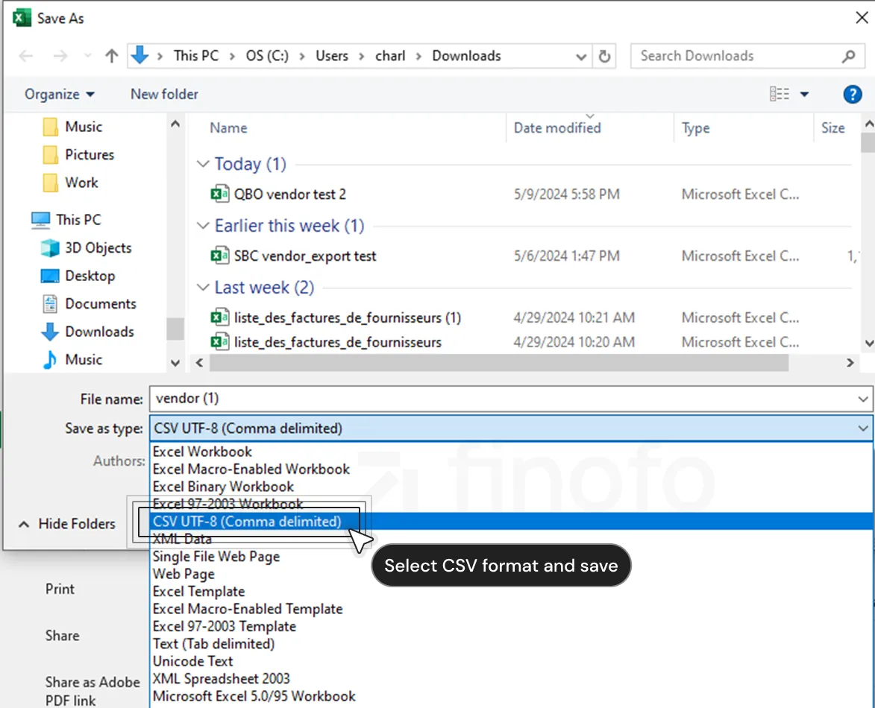Select Excel Binary Workbook format

click(512, 487)
